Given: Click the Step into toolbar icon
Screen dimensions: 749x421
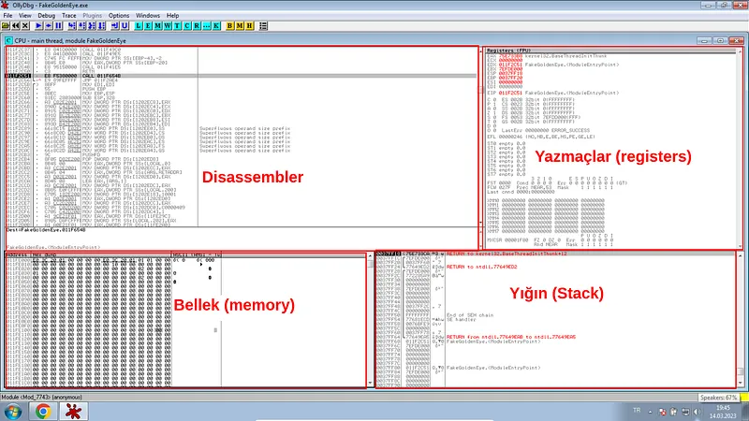Looking at the screenshot, I should point(72,26).
